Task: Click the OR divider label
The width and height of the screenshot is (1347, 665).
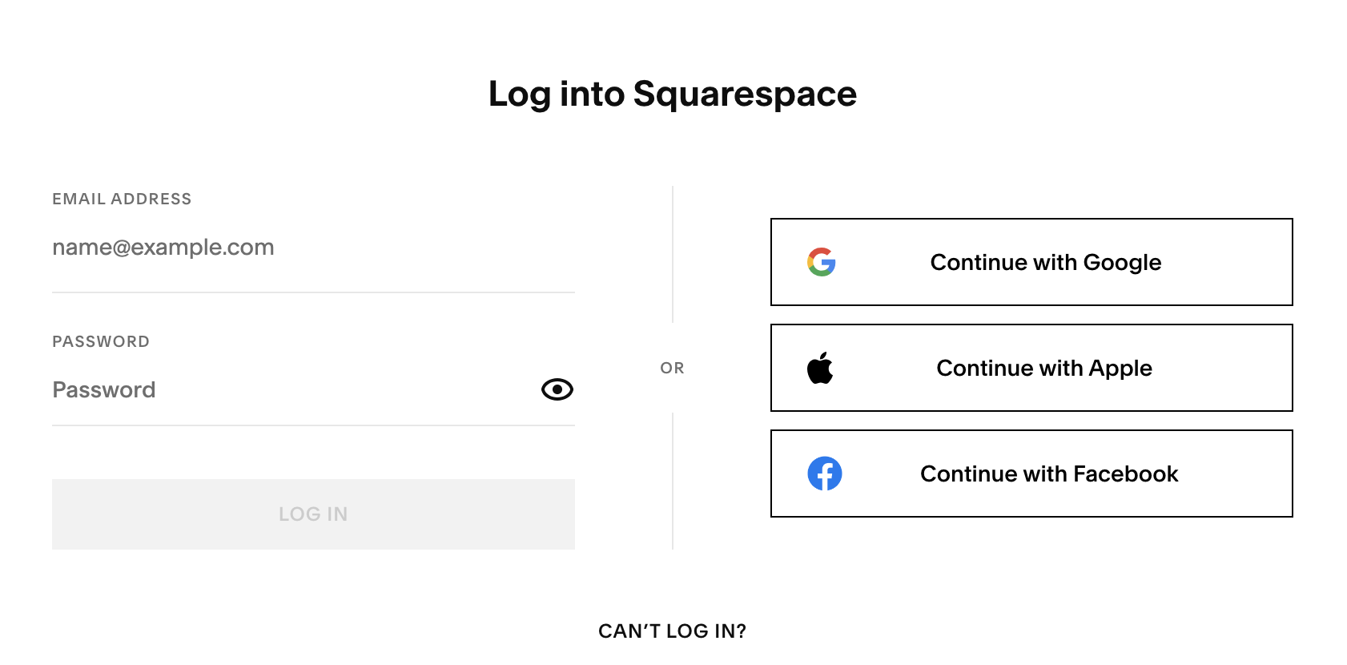Action: [672, 368]
